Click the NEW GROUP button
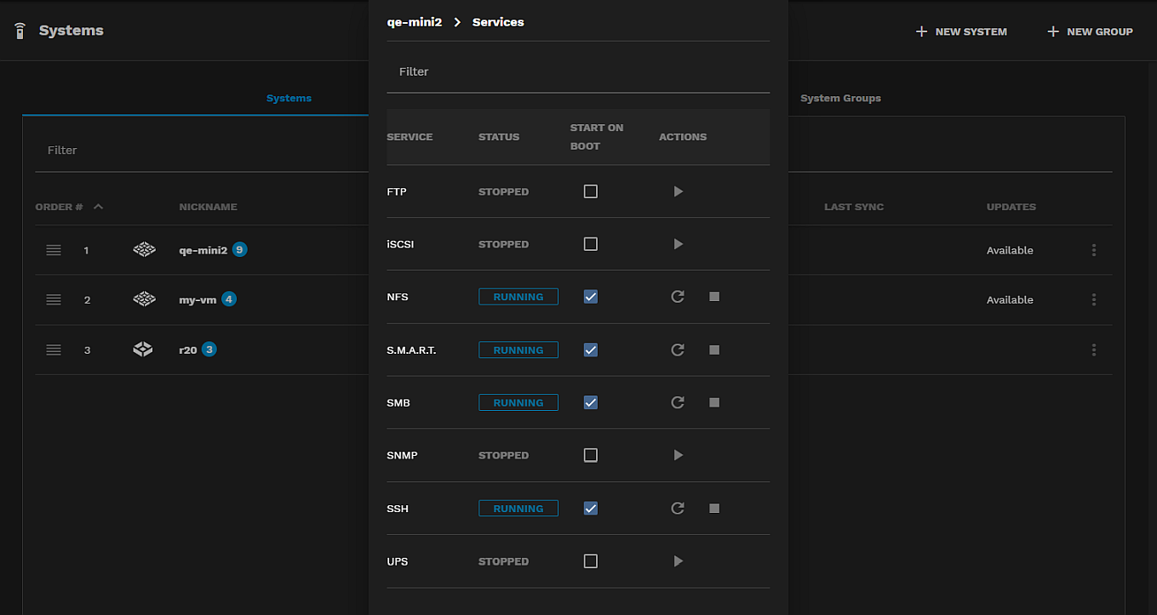Viewport: 1157px width, 615px height. point(1090,31)
